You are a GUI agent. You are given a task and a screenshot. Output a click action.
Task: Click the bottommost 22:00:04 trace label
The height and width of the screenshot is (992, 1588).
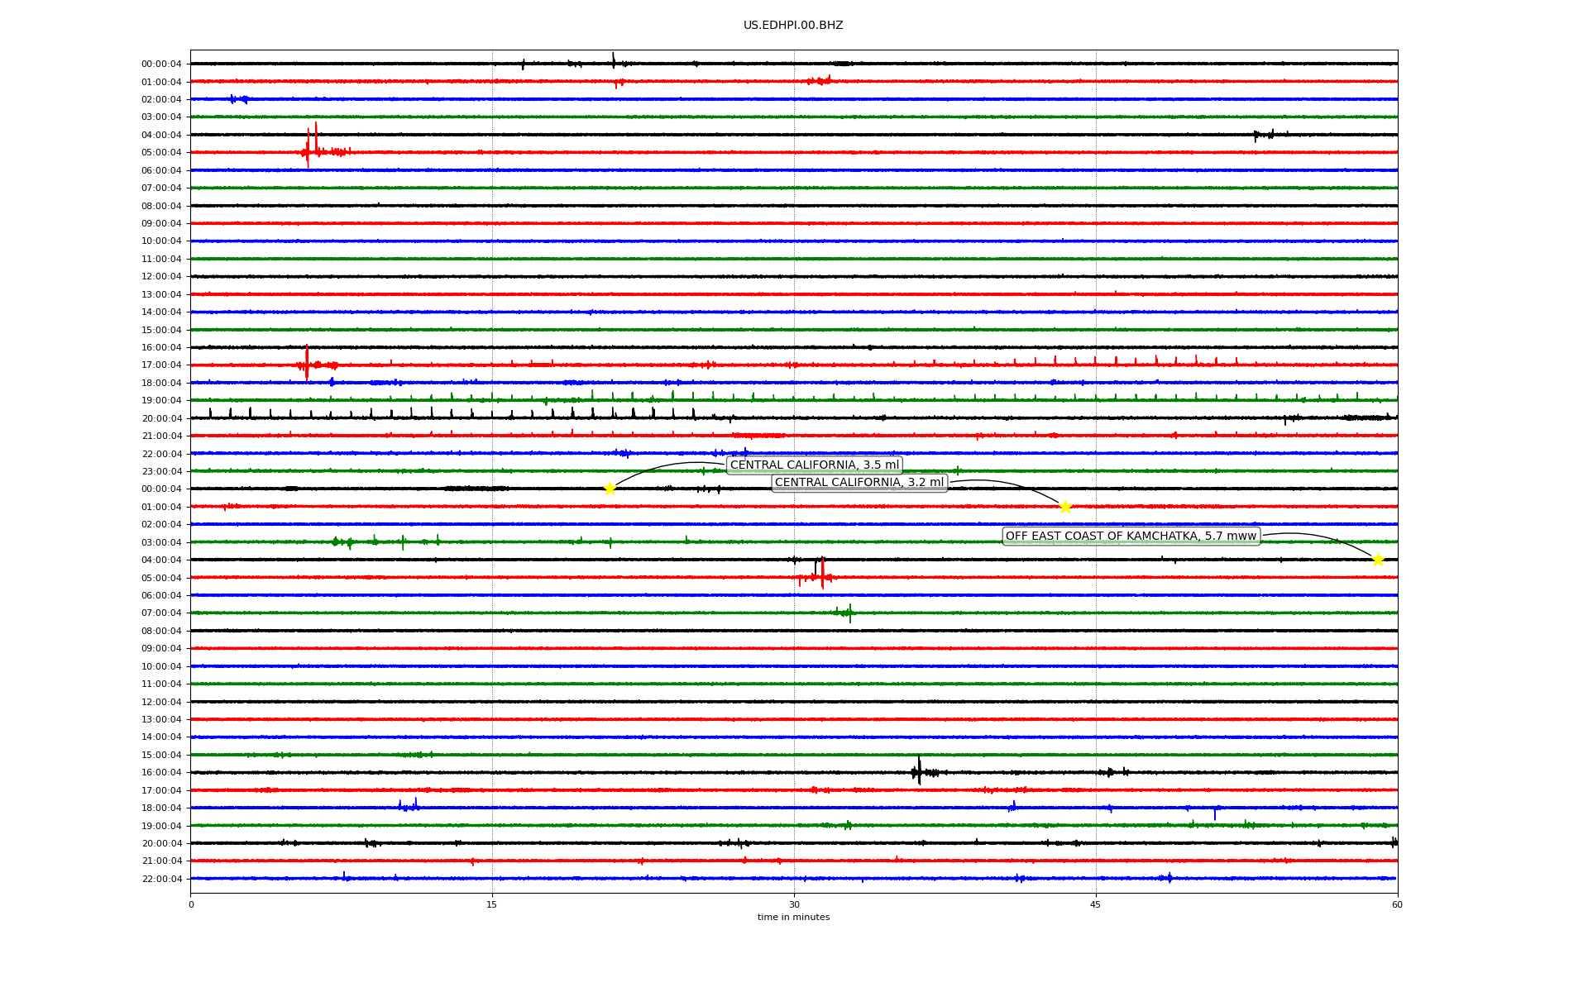161,879
